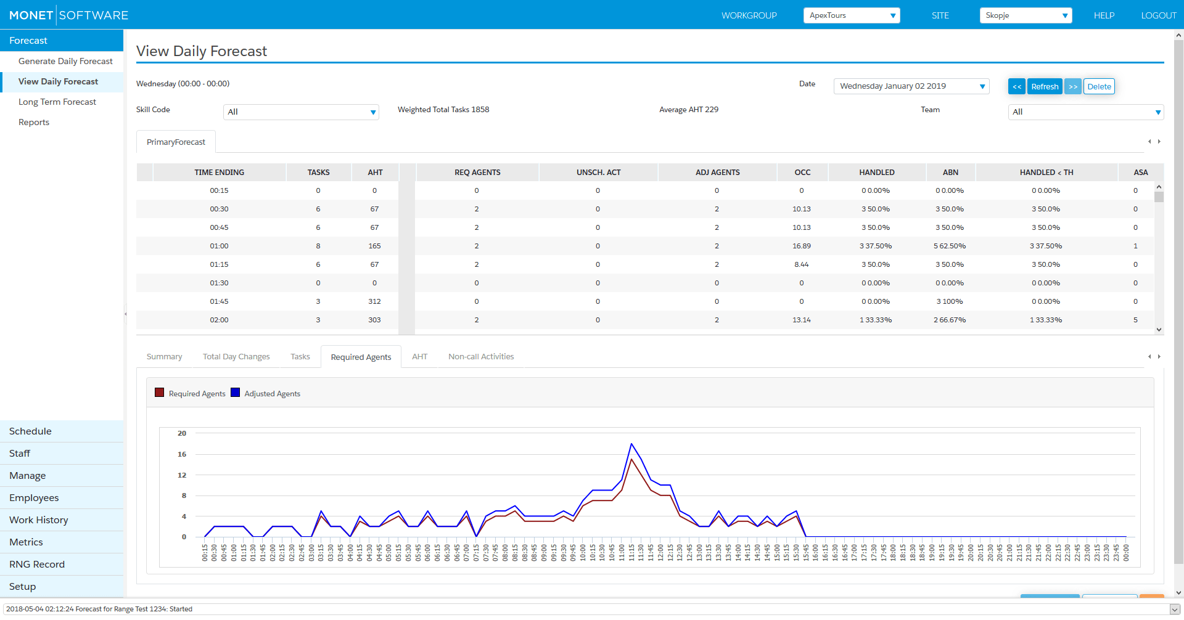The height and width of the screenshot is (620, 1184).
Task: Toggle Required Agents legend series
Action: pos(191,393)
